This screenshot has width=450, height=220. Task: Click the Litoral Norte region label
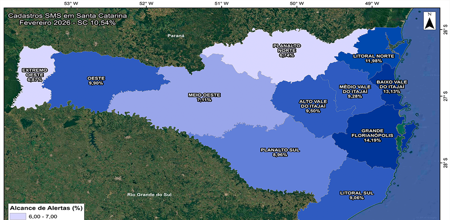[x=373, y=58]
